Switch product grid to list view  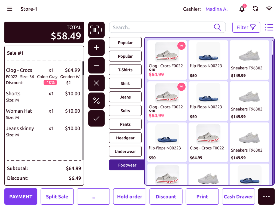click(x=269, y=27)
